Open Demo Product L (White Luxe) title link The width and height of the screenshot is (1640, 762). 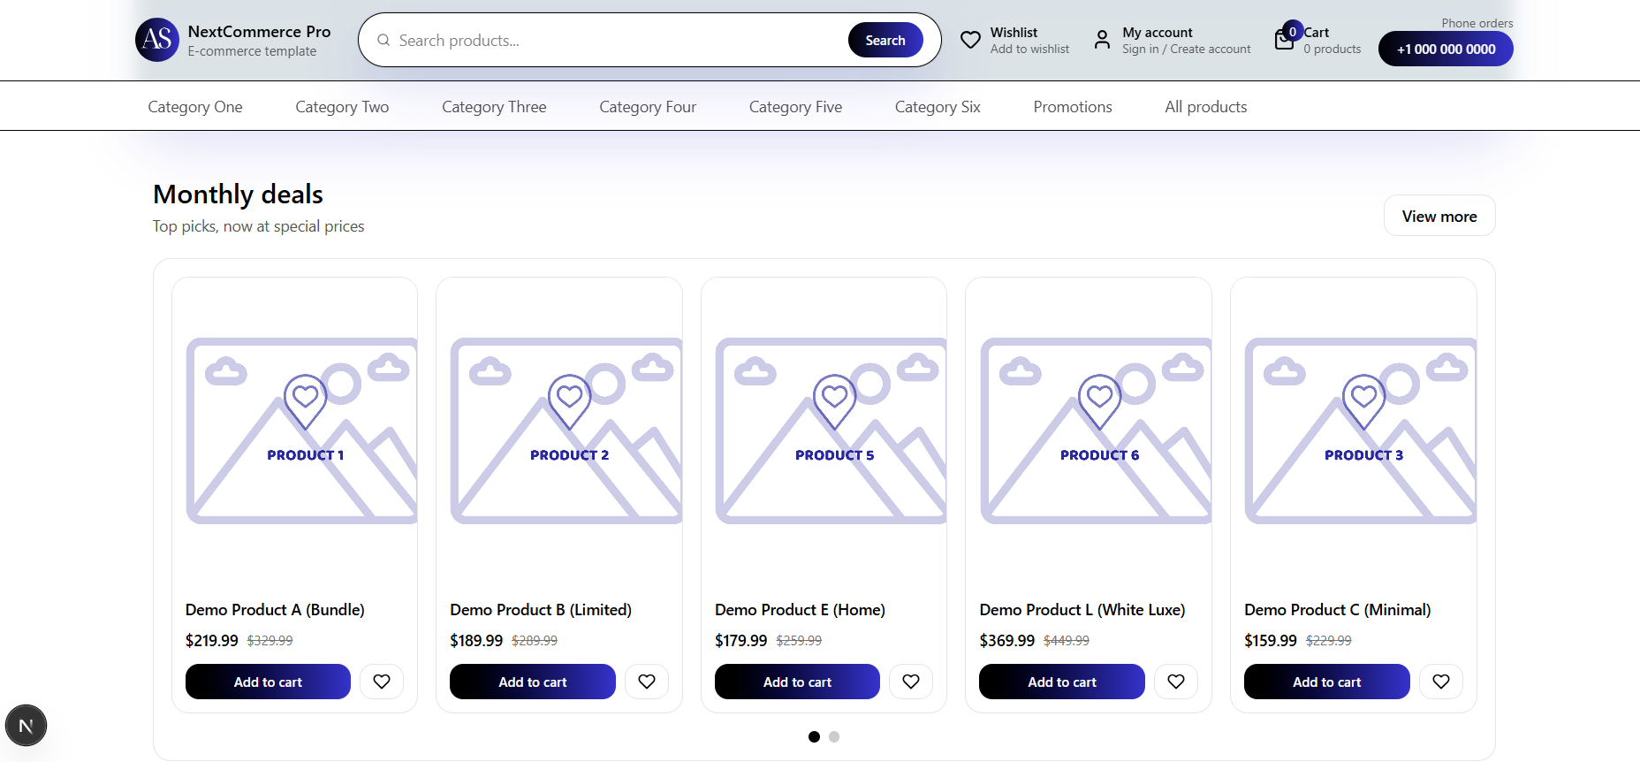[1082, 610]
